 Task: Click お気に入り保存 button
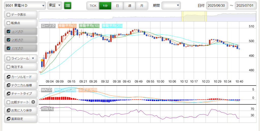tap(21, 110)
